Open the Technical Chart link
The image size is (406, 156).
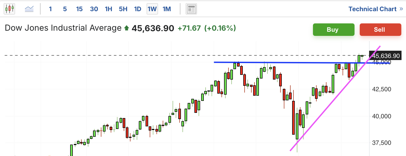click(376, 9)
